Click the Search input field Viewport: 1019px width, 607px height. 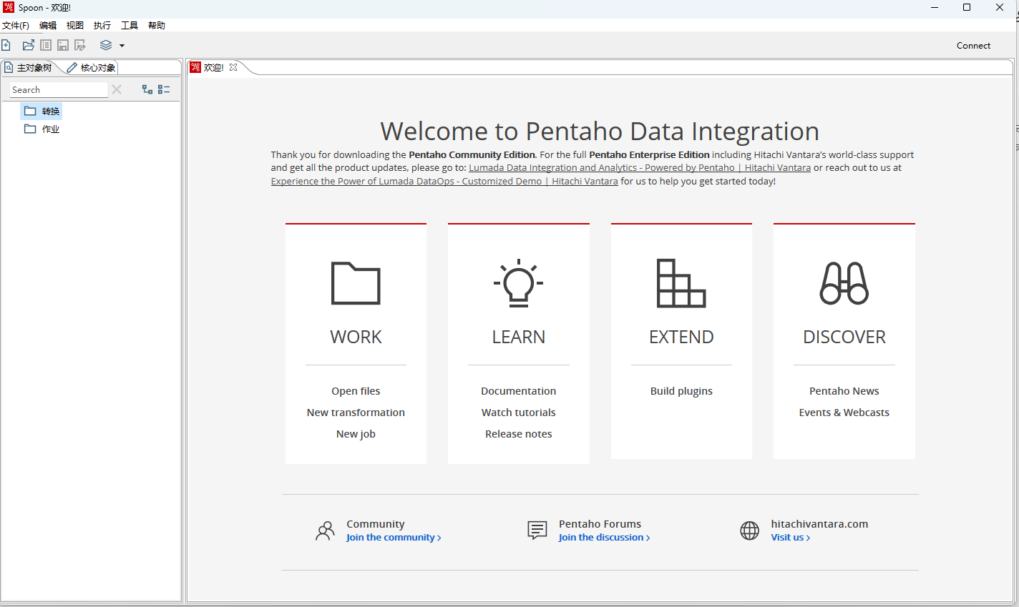(x=58, y=89)
